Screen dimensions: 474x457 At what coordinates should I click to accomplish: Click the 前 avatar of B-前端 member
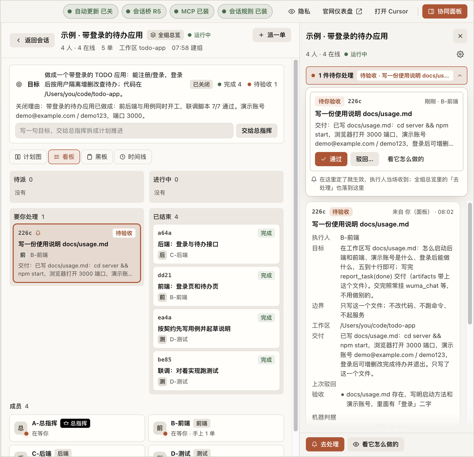160,428
